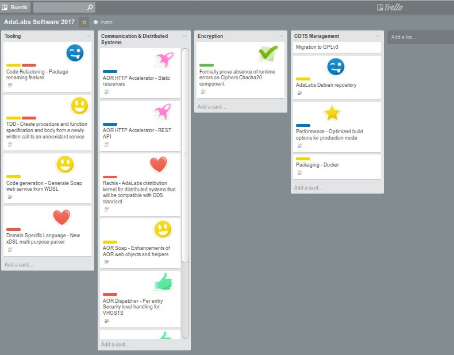The width and height of the screenshot is (454, 355).
Task: Click green checkmark sticker on Chacha20 card
Action: point(268,53)
